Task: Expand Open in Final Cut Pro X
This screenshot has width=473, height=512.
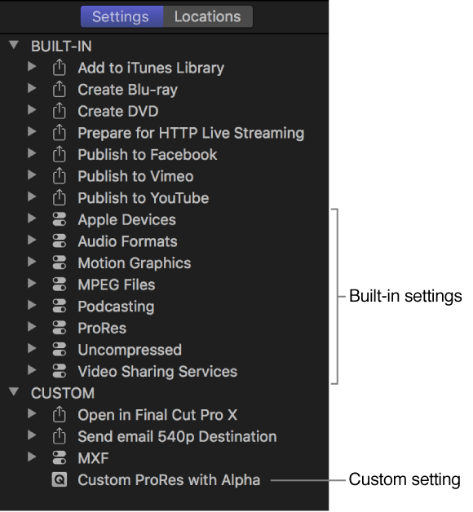Action: point(32,413)
